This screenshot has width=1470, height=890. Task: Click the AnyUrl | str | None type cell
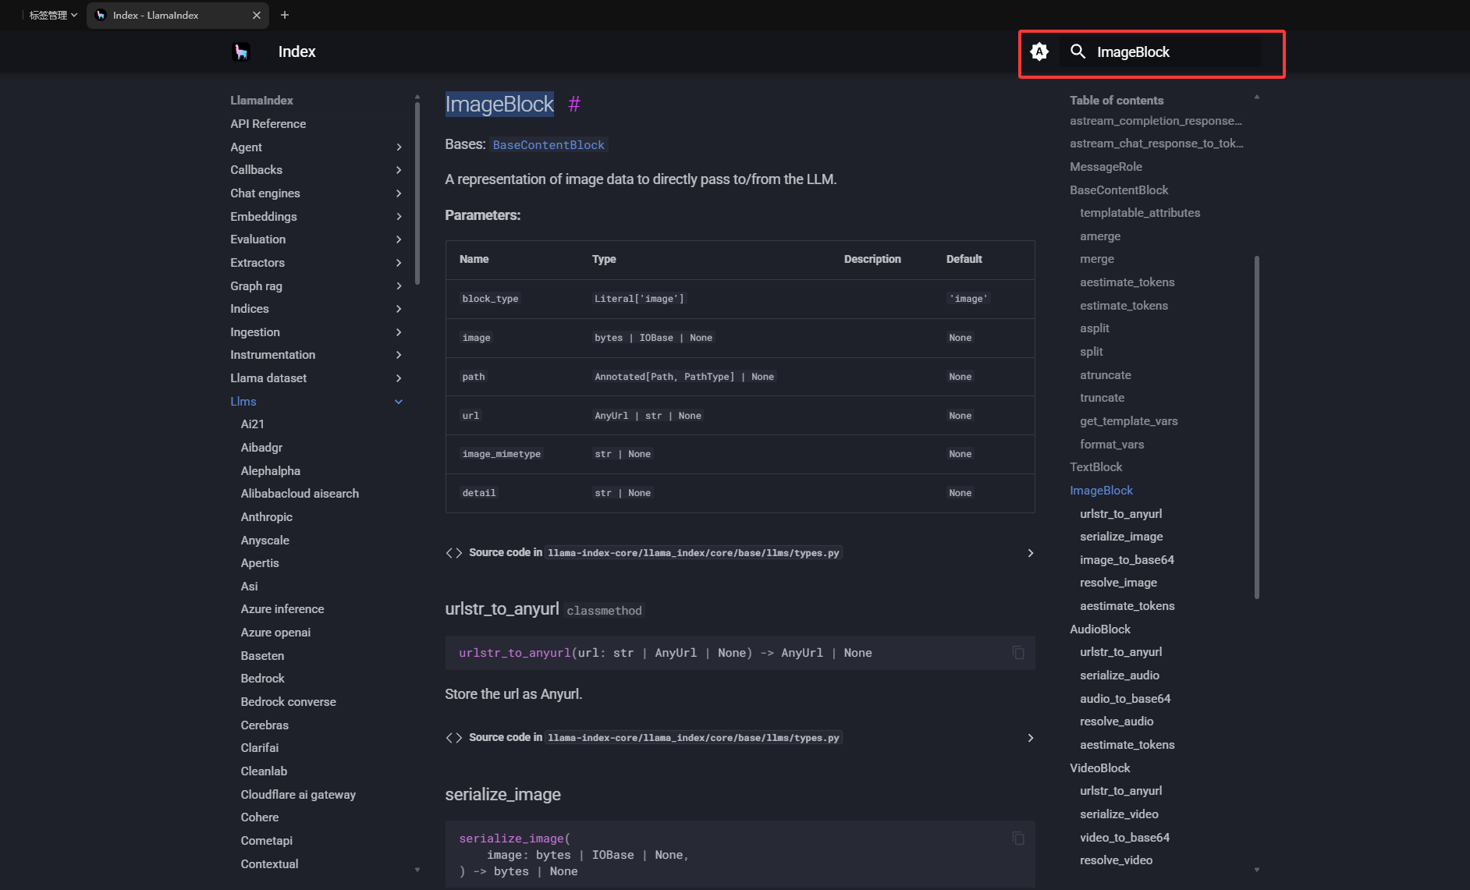[x=648, y=416]
